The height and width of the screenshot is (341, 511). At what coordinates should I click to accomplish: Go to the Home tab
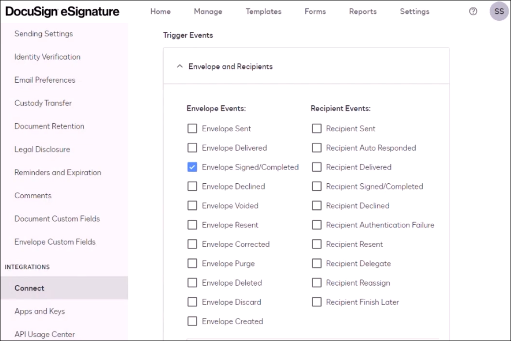pyautogui.click(x=160, y=12)
